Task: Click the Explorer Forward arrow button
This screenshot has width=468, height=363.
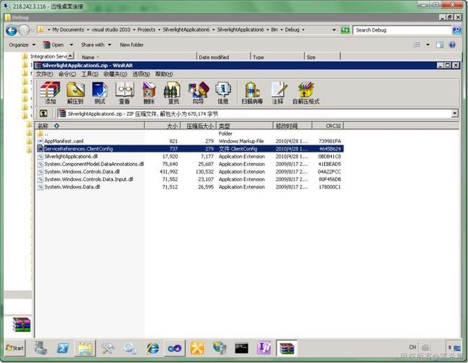Action: 24,30
